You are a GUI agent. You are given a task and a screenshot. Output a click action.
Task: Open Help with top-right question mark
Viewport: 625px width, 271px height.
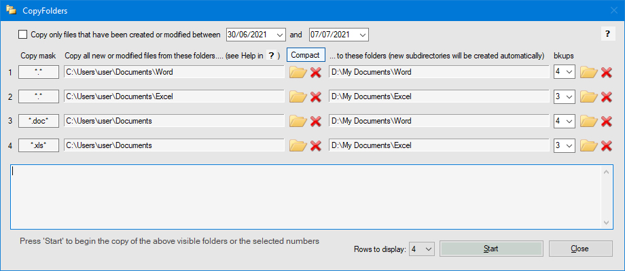point(607,34)
